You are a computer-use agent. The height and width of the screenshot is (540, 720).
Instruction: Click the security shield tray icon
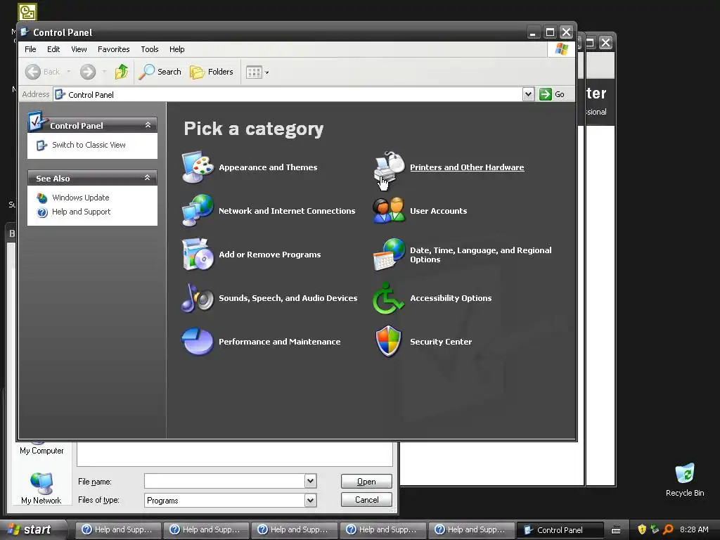coord(642,529)
